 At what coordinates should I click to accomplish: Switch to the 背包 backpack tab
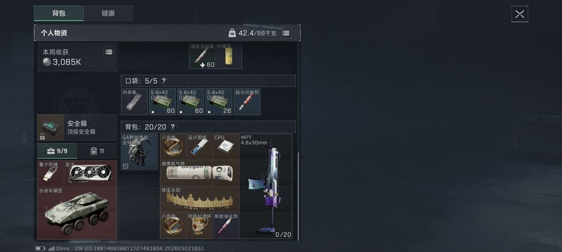[59, 13]
